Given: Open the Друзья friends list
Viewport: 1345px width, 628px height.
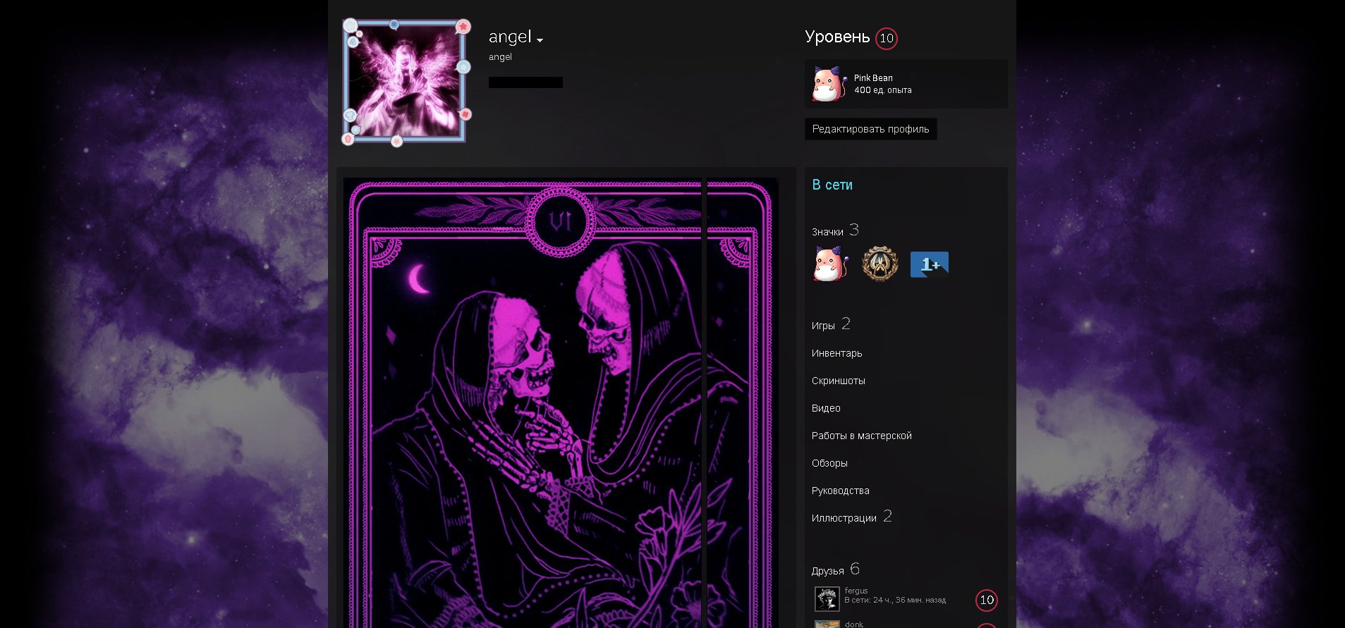Looking at the screenshot, I should pyautogui.click(x=827, y=571).
